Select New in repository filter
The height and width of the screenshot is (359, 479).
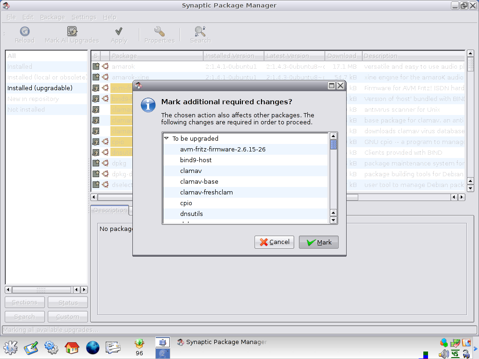tap(46, 99)
